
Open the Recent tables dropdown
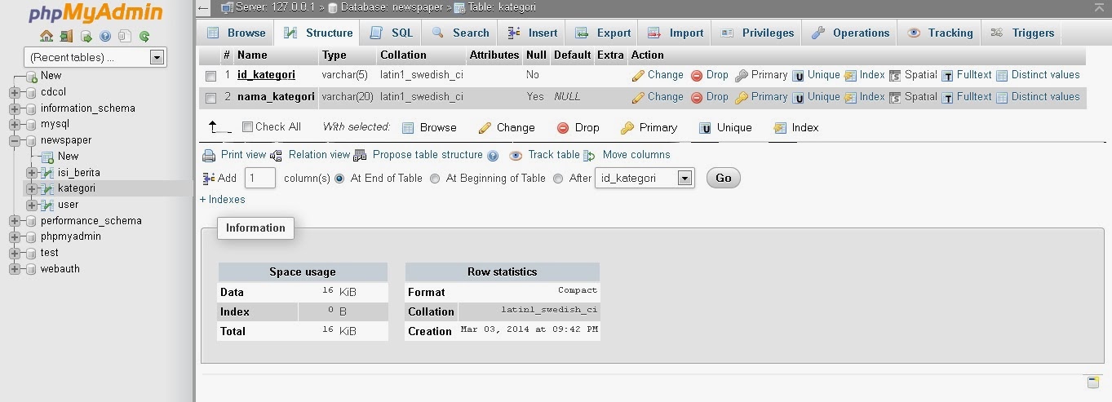tap(95, 57)
